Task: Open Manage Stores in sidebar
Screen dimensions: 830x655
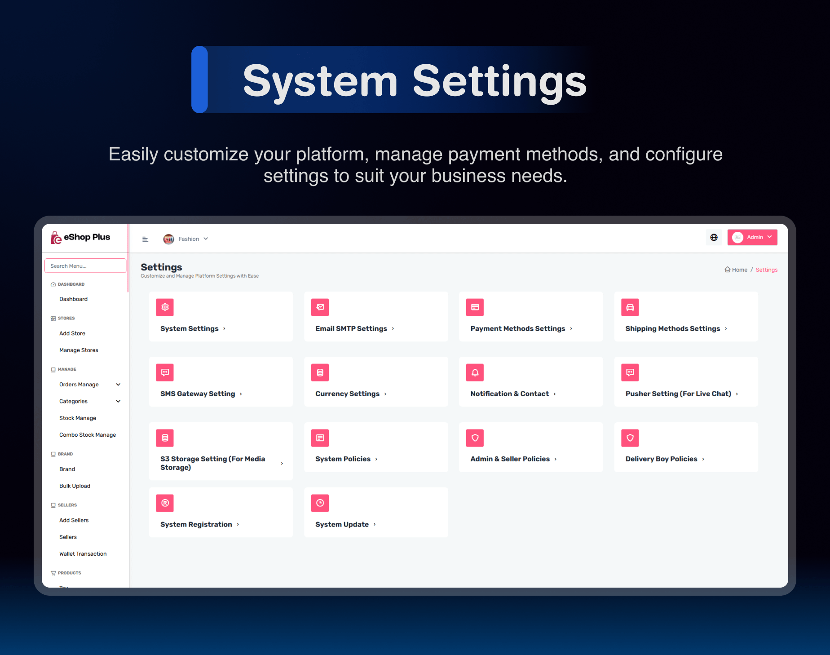Action: (79, 350)
